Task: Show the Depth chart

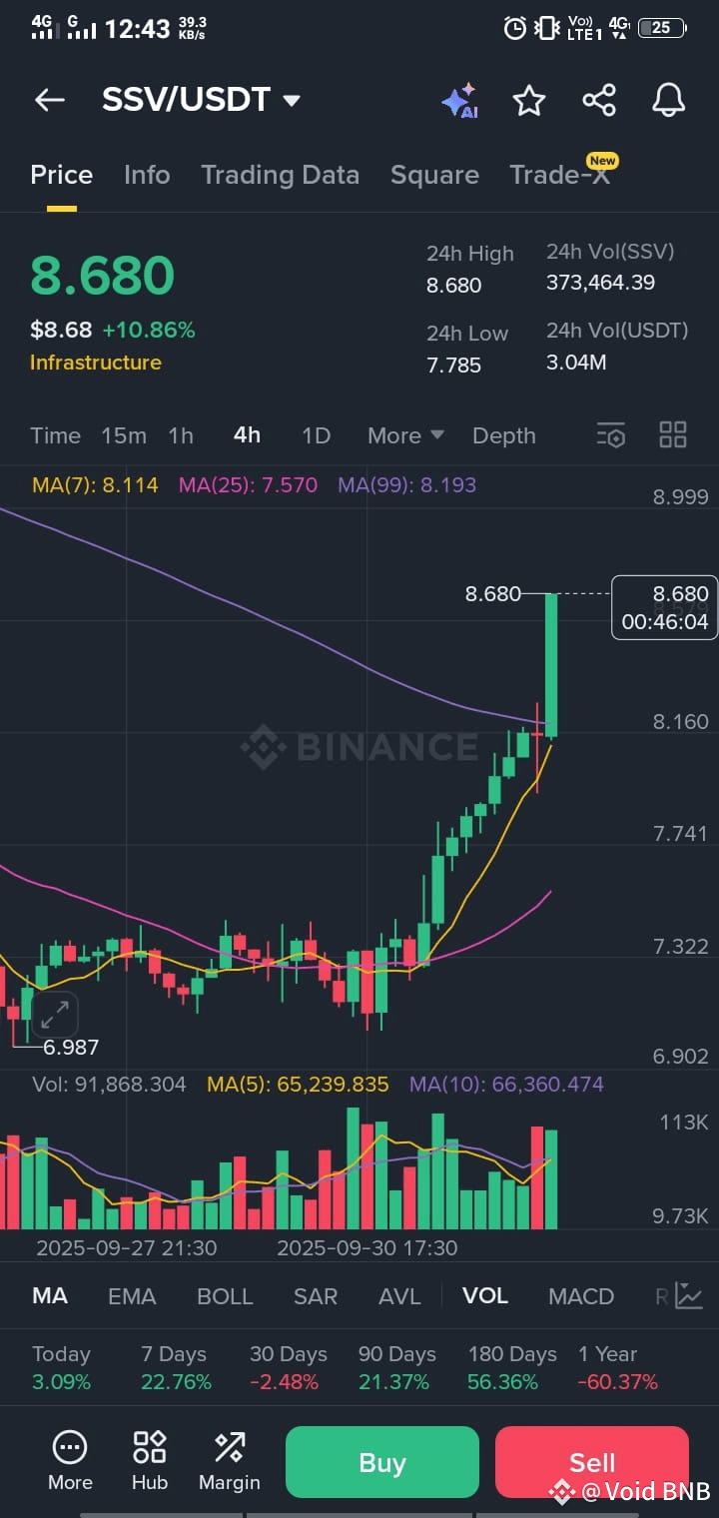Action: click(x=504, y=435)
